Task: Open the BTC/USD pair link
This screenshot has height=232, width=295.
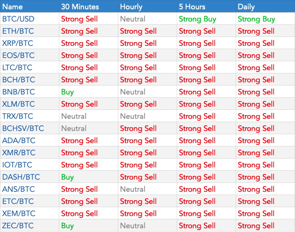Action: 18,19
